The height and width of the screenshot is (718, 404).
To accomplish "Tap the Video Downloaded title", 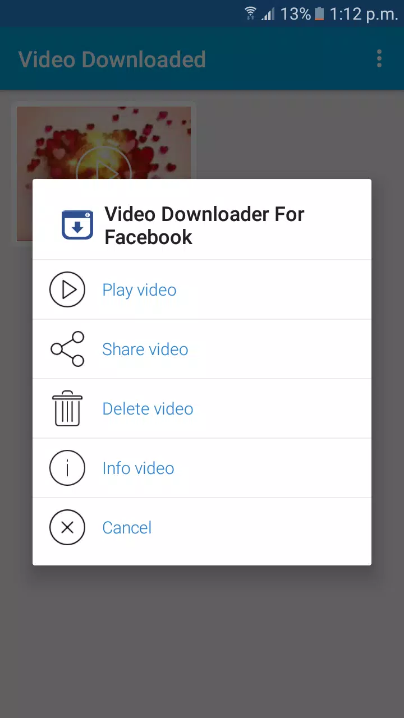I will (x=112, y=59).
